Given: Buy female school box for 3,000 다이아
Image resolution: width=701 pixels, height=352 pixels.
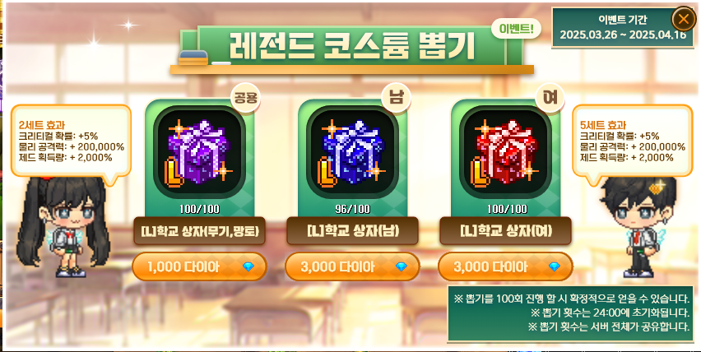Looking at the screenshot, I should coord(505,266).
